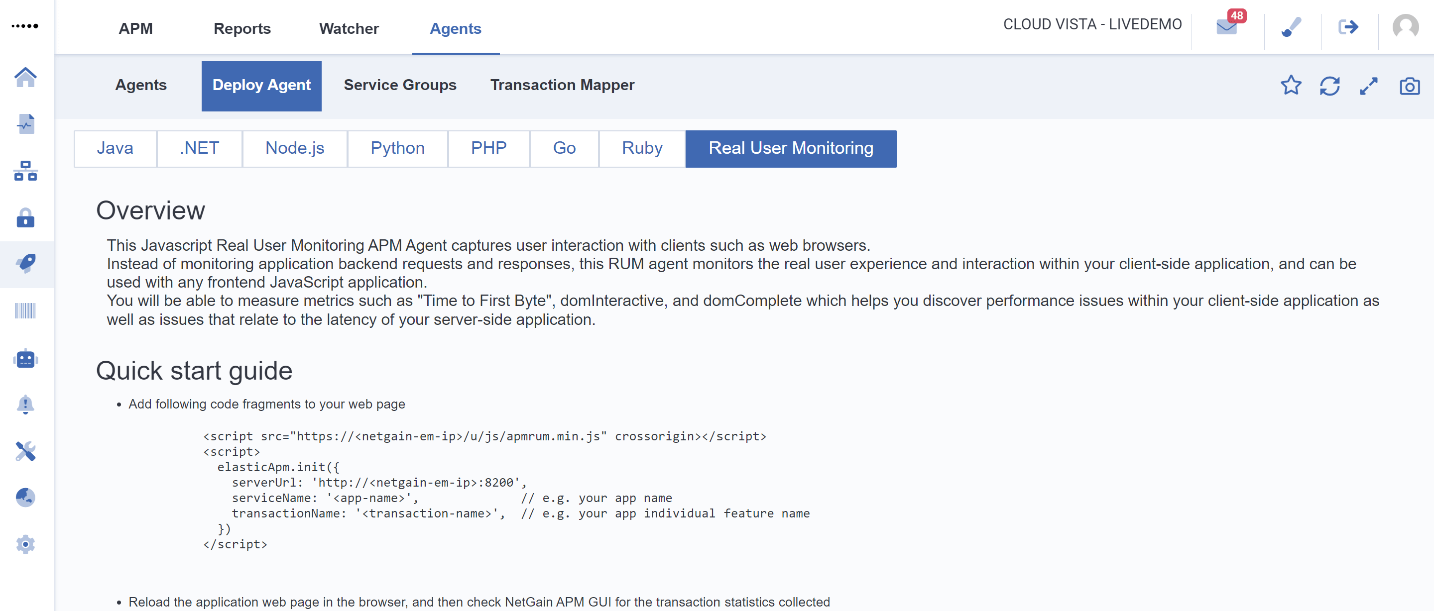Open the Service Groups section

(x=400, y=84)
